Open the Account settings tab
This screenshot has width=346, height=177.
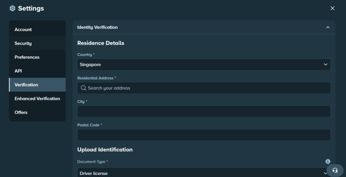[x=37, y=30]
